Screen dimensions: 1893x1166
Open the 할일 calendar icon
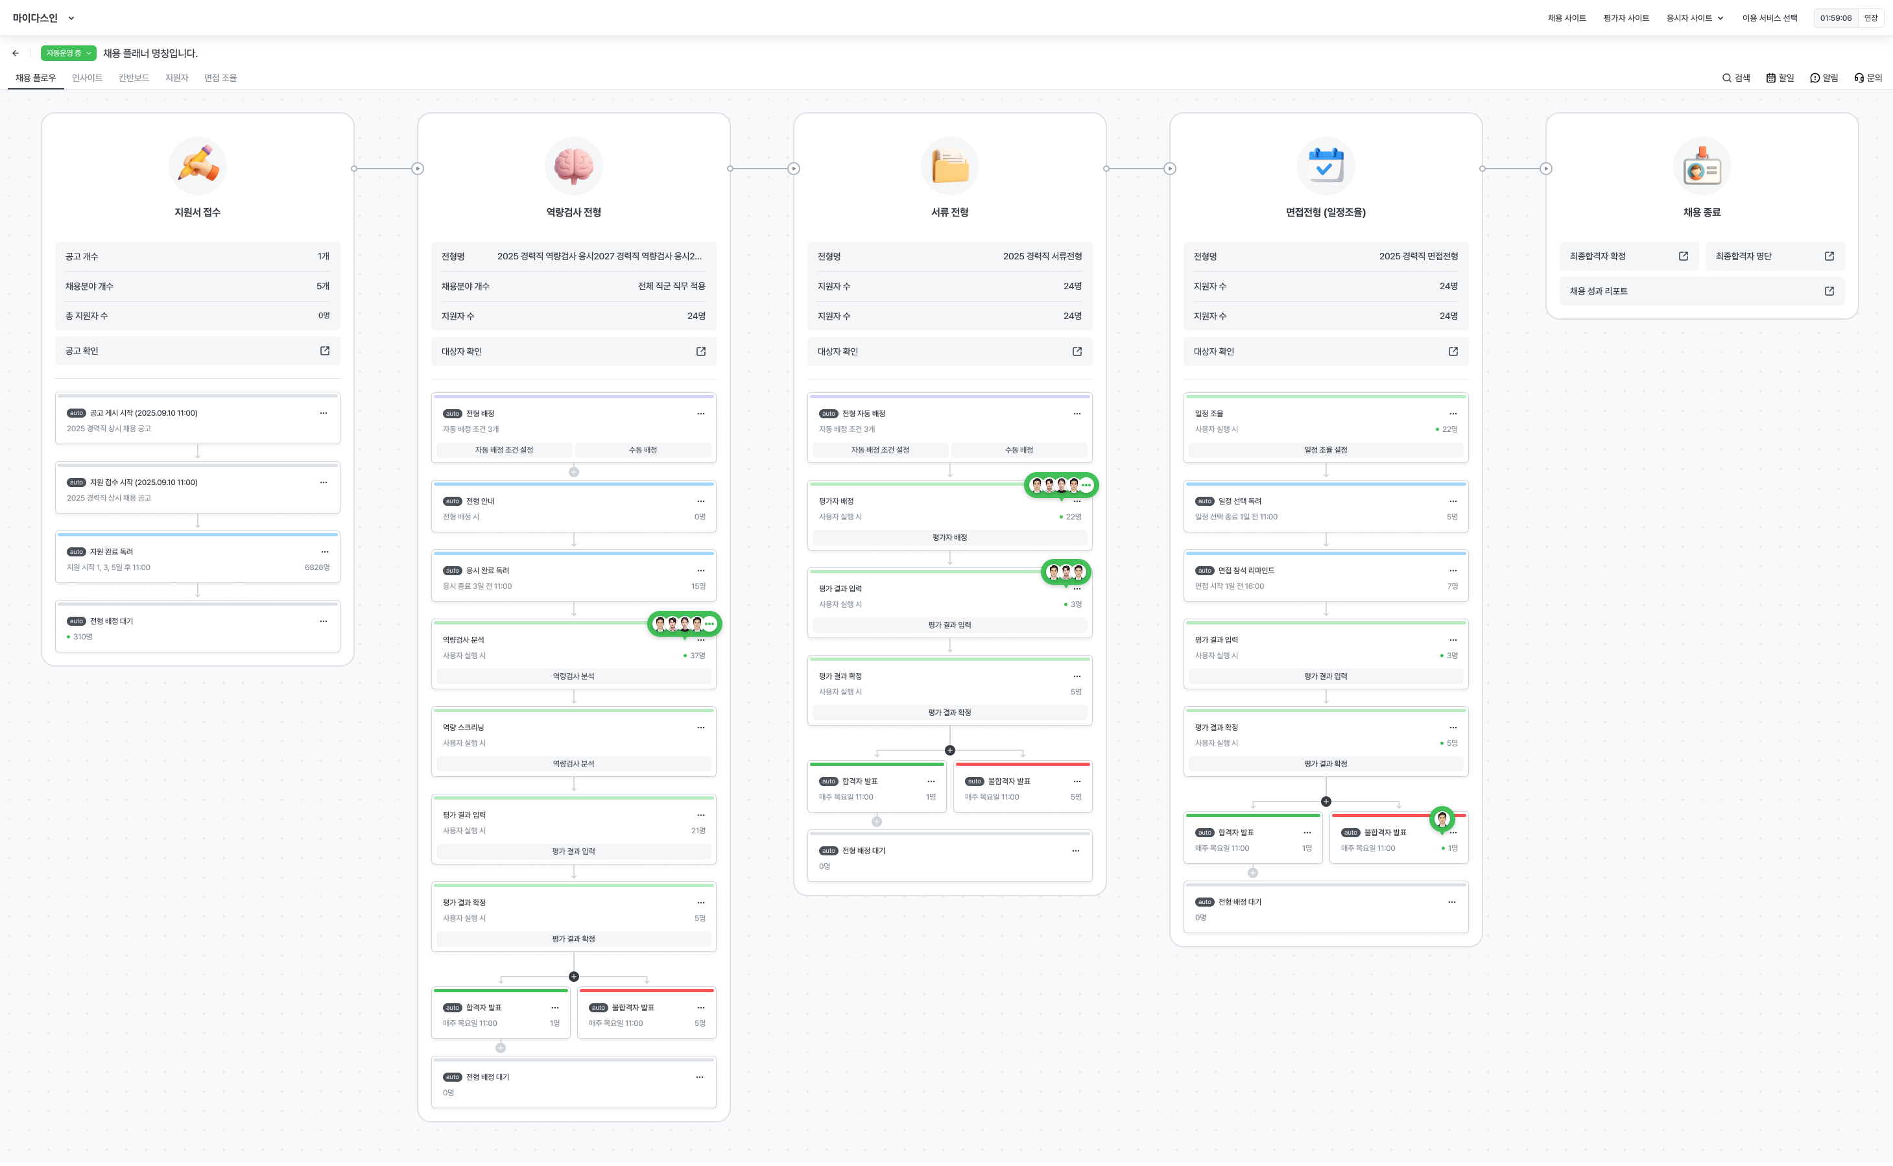[1771, 78]
